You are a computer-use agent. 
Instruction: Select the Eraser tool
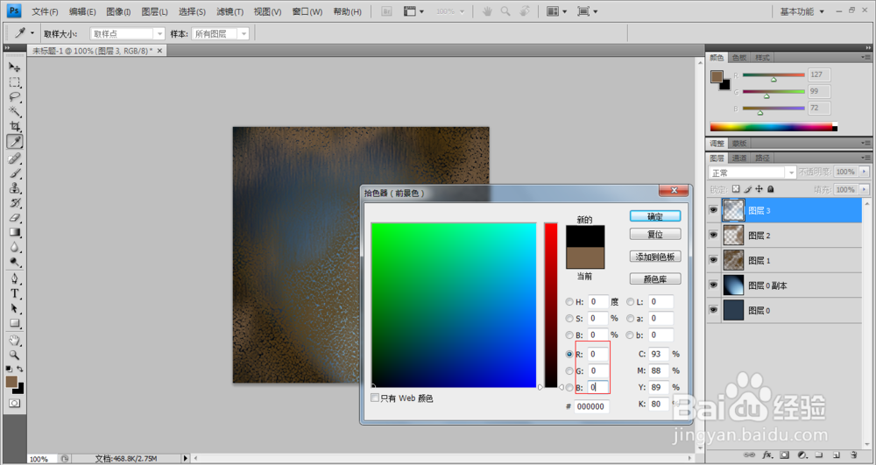point(15,218)
